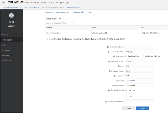The height and width of the screenshot is (113, 168).
Task: Open Administrator in sidebar
Action: (12, 60)
